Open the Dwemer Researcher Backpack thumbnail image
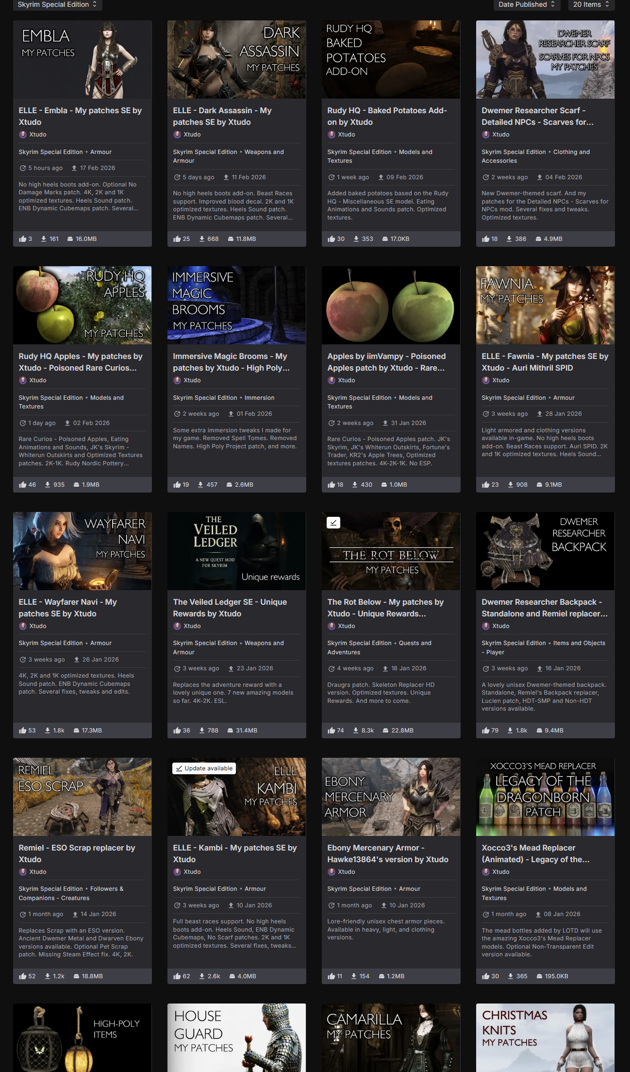This screenshot has height=1072, width=630. coord(546,551)
